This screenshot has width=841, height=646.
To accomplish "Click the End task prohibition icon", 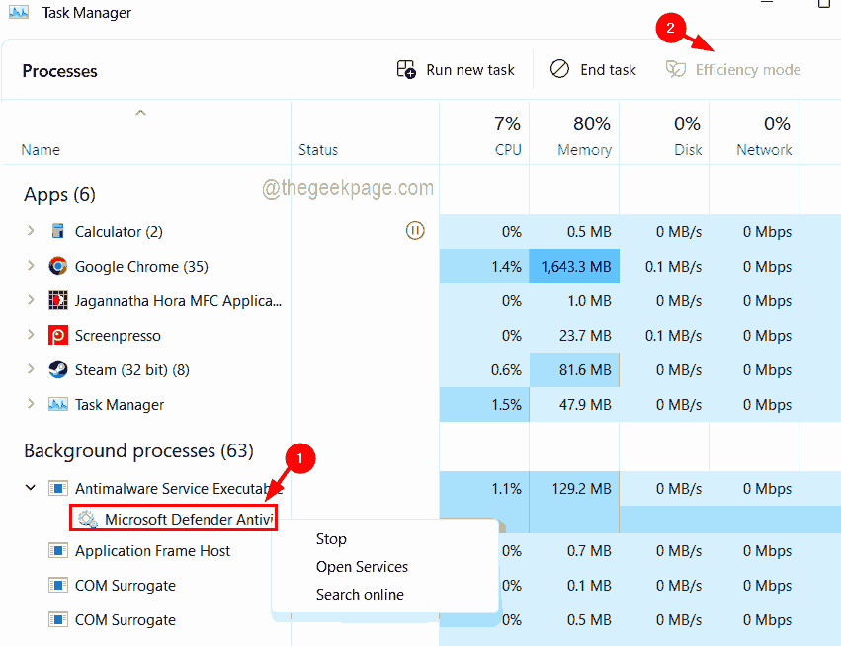I will pyautogui.click(x=560, y=69).
